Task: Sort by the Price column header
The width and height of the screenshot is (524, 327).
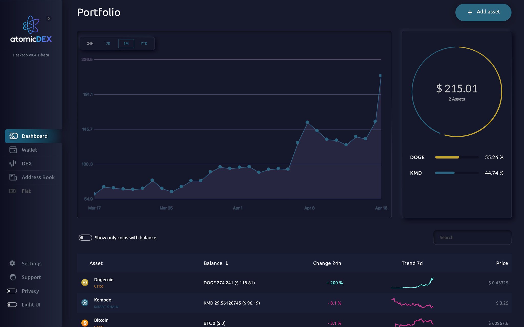Action: click(x=502, y=263)
